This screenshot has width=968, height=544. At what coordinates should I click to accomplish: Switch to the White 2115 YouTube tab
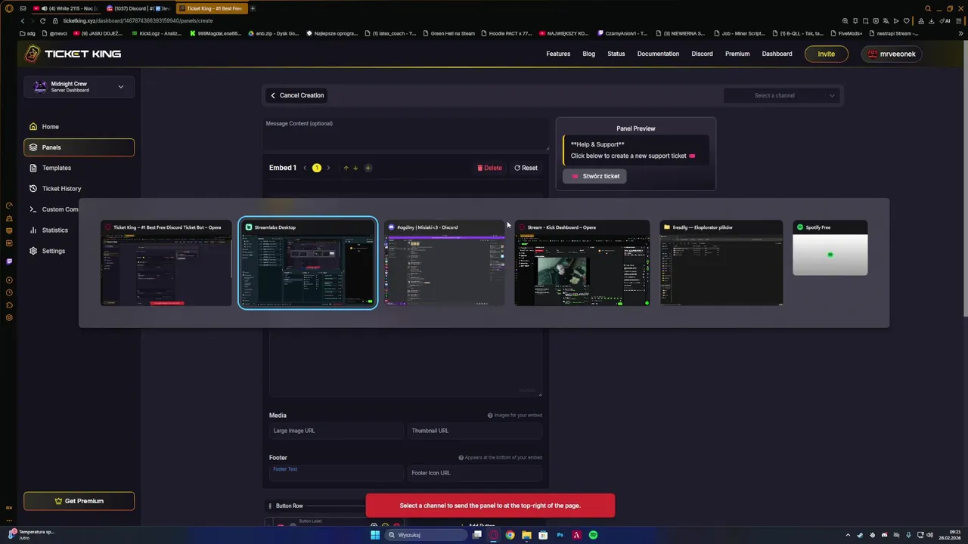click(x=67, y=8)
